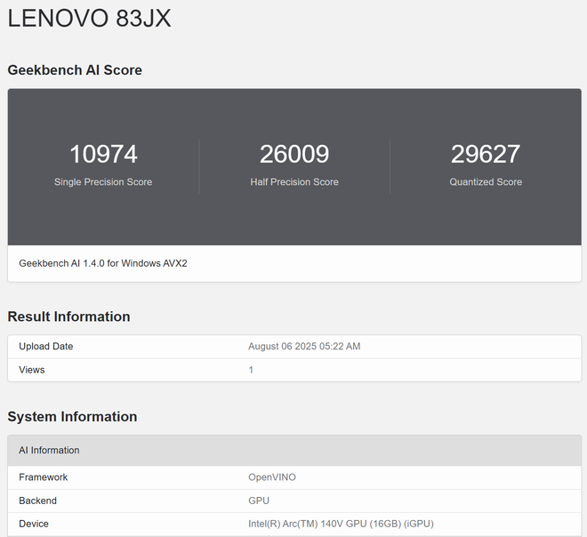
Task: Click the LENOVO 83JX page title
Action: [x=90, y=18]
